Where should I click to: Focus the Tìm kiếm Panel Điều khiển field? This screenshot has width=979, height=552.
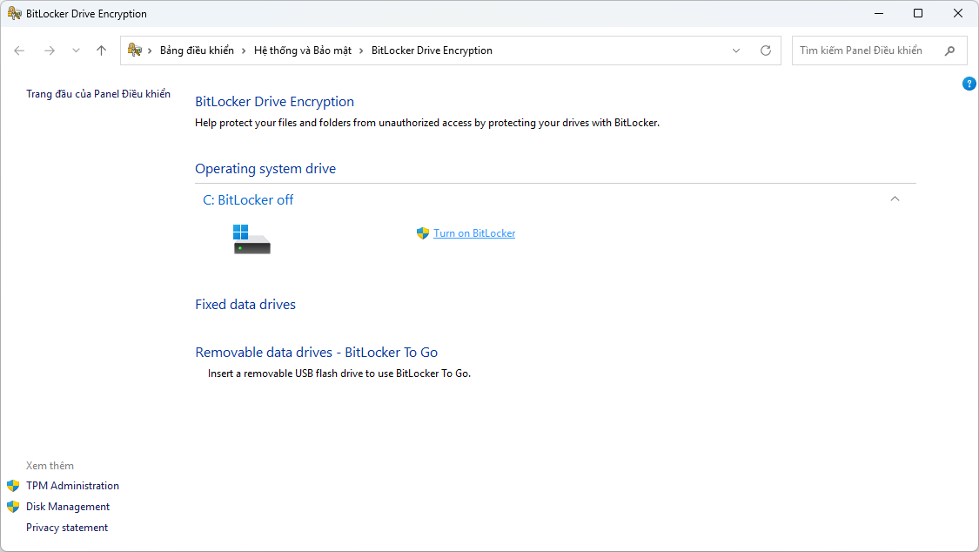pos(879,50)
